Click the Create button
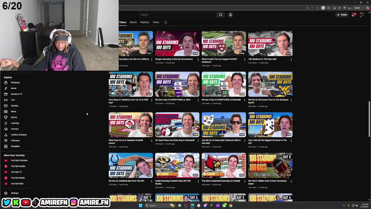Screen dimensions: 371x209 coord(342,15)
